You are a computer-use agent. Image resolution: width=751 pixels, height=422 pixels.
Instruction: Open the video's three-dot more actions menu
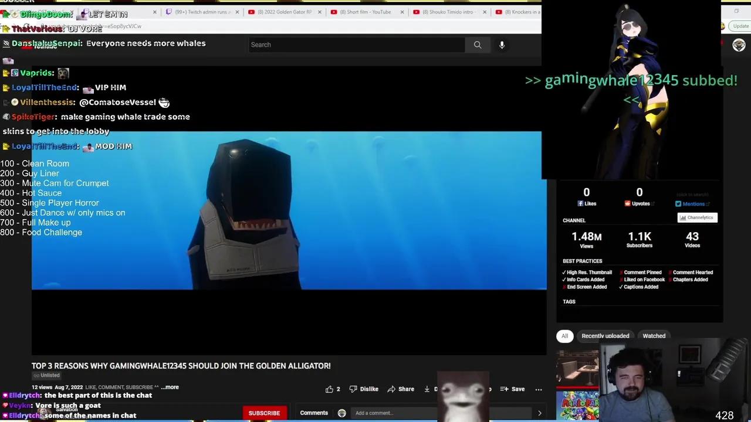(538, 389)
